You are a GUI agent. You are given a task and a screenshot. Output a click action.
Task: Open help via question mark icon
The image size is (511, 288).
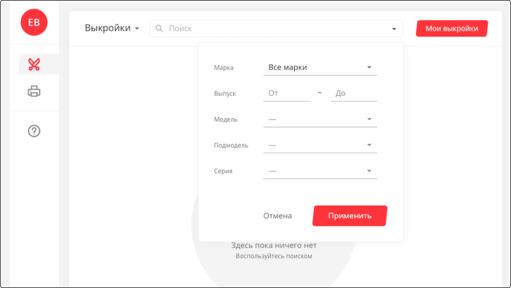point(34,131)
